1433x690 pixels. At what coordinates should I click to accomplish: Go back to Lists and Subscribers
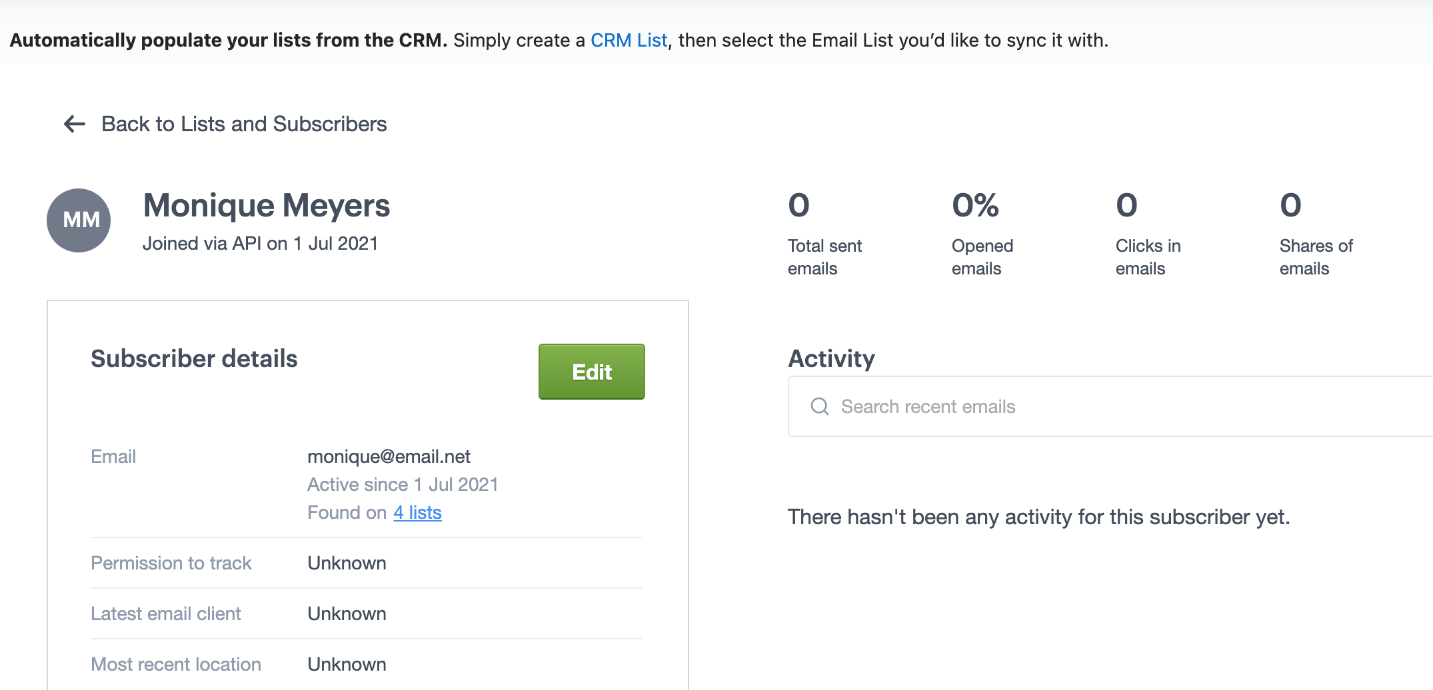244,124
